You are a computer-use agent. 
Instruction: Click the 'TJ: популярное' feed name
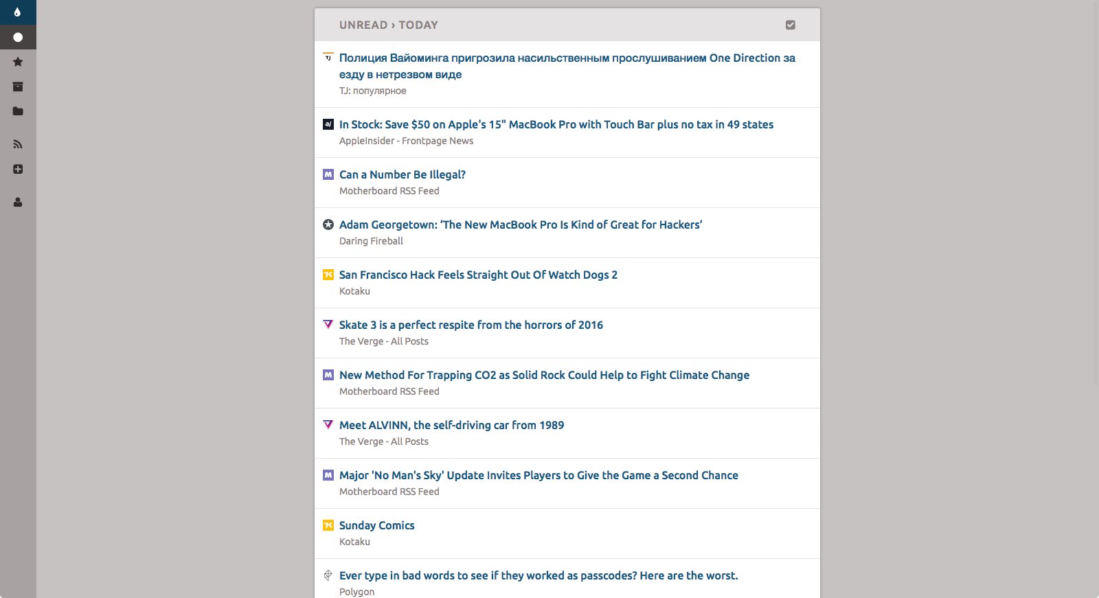coord(373,91)
